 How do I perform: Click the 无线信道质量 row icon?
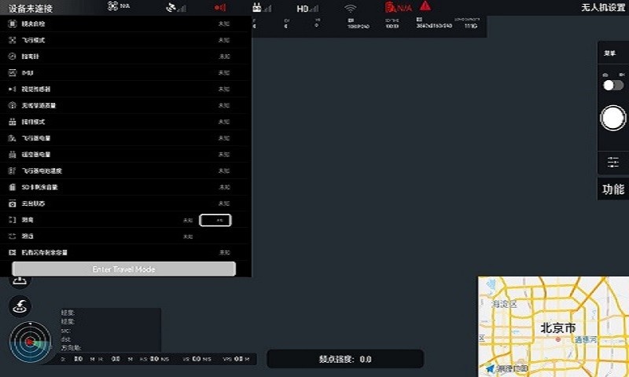click(x=13, y=105)
